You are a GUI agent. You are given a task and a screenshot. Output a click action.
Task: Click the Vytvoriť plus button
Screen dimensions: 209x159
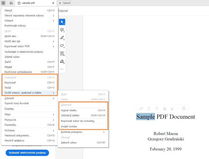point(65,3)
